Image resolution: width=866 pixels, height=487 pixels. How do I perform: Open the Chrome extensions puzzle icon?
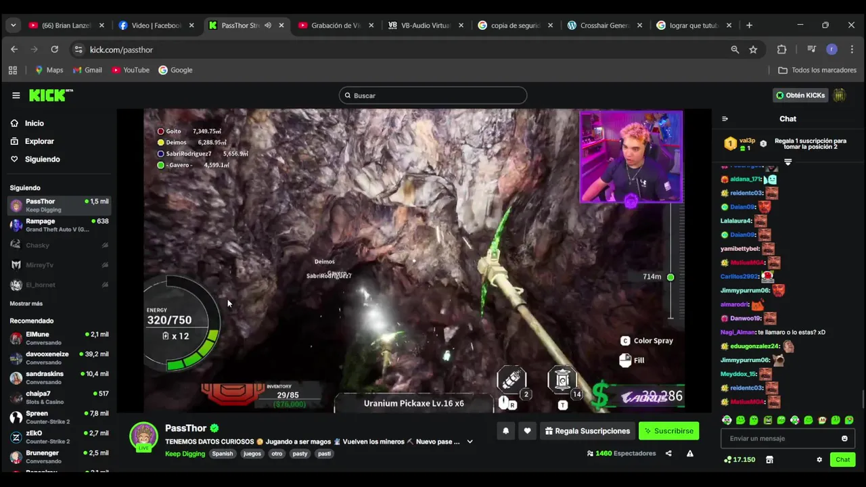point(781,49)
